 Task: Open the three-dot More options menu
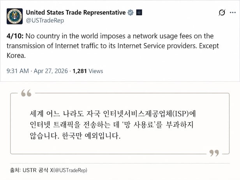pos(233,13)
